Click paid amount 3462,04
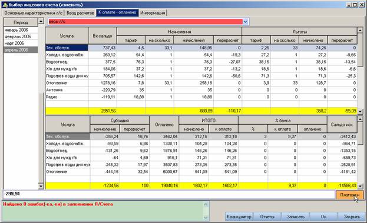 [164, 137]
